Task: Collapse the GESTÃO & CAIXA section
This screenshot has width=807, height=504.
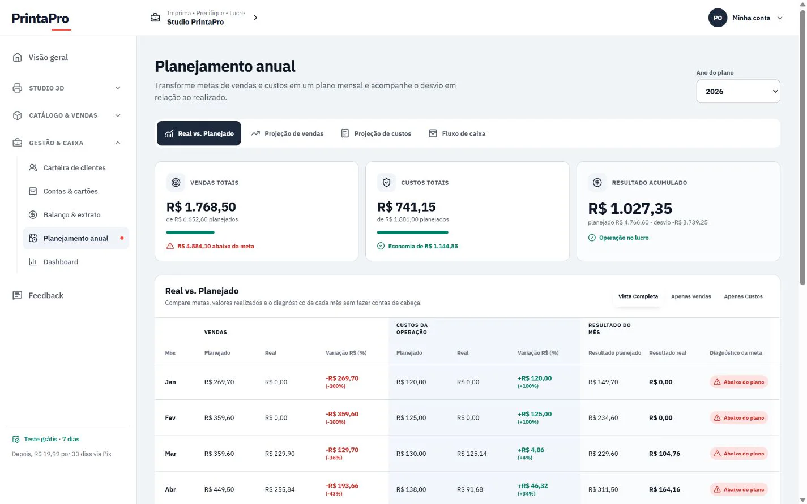Action: pos(118,143)
